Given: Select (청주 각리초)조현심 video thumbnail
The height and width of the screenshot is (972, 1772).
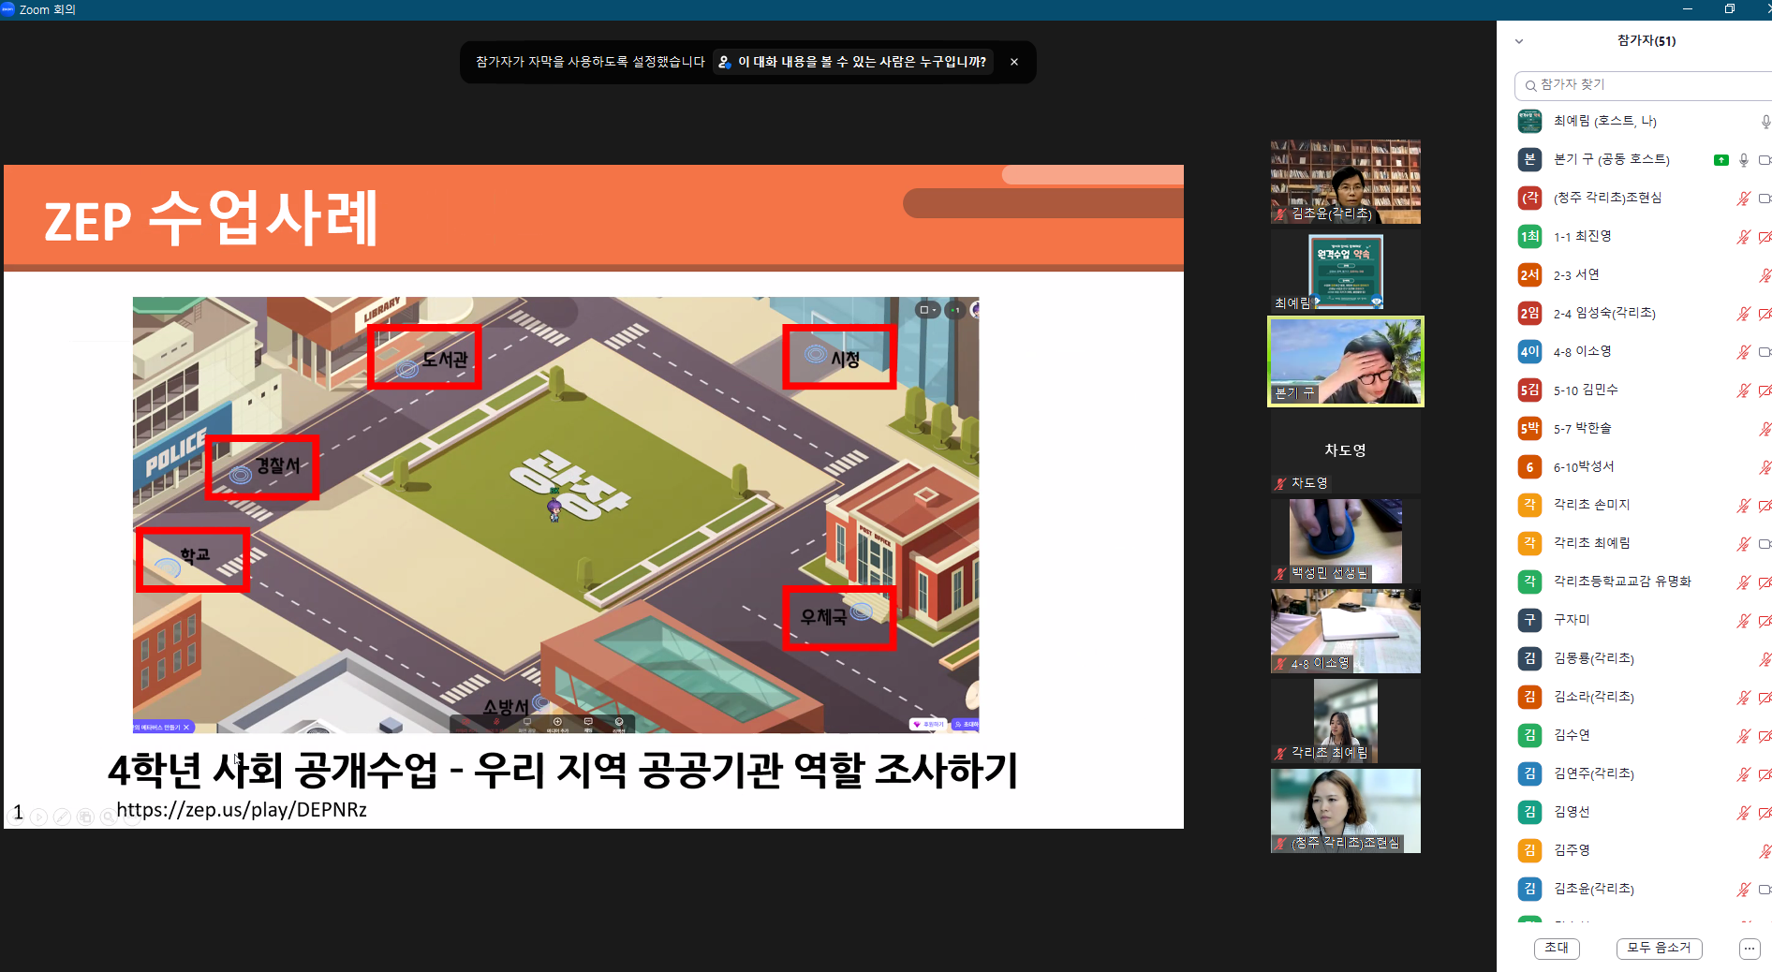Looking at the screenshot, I should [1345, 811].
